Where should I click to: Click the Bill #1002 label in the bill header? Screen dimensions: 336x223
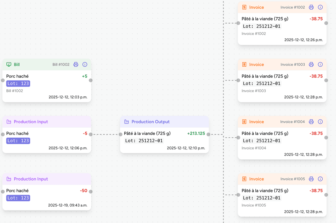pyautogui.click(x=61, y=64)
